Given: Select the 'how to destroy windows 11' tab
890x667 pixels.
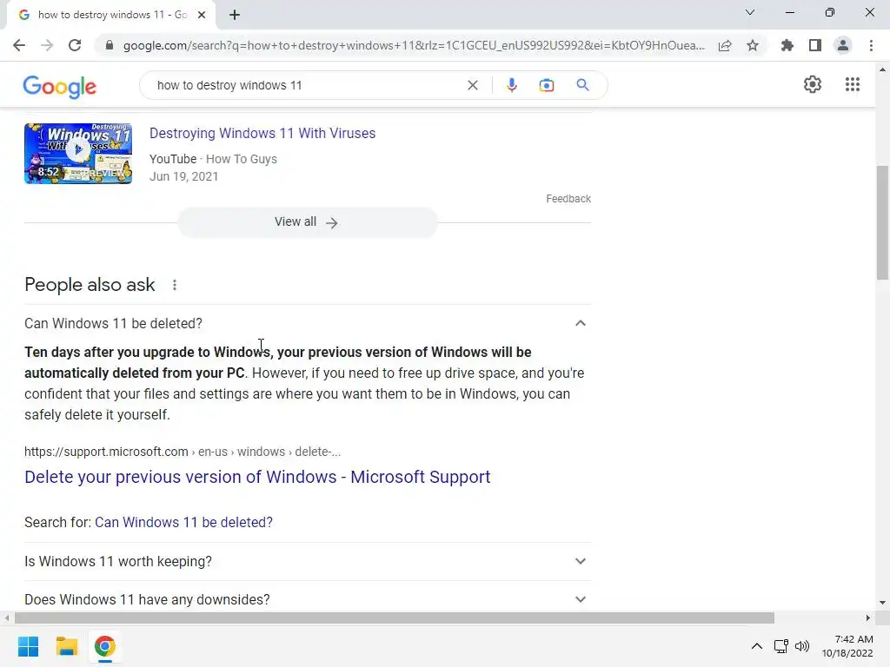Looking at the screenshot, I should 111,16.
